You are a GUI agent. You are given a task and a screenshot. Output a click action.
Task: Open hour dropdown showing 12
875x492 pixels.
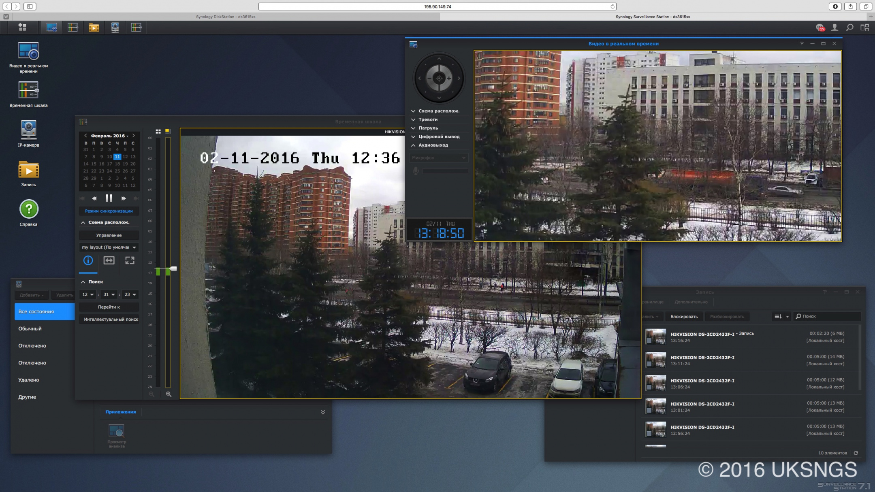[87, 294]
